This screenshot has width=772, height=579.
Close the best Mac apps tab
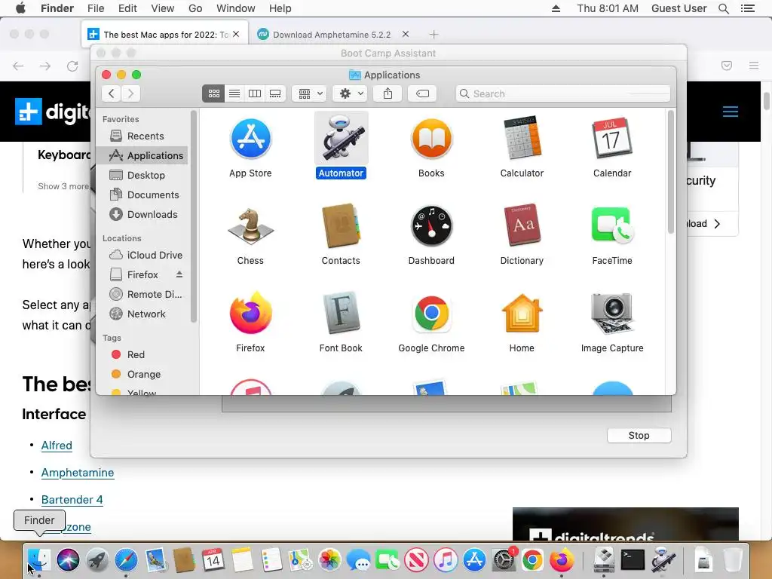pos(236,34)
